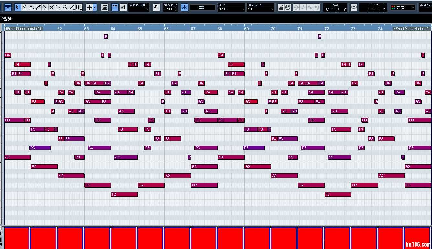Toggle the Snap on/off button
Image resolution: width=432 pixels, height=249 pixels.
[x=184, y=7]
